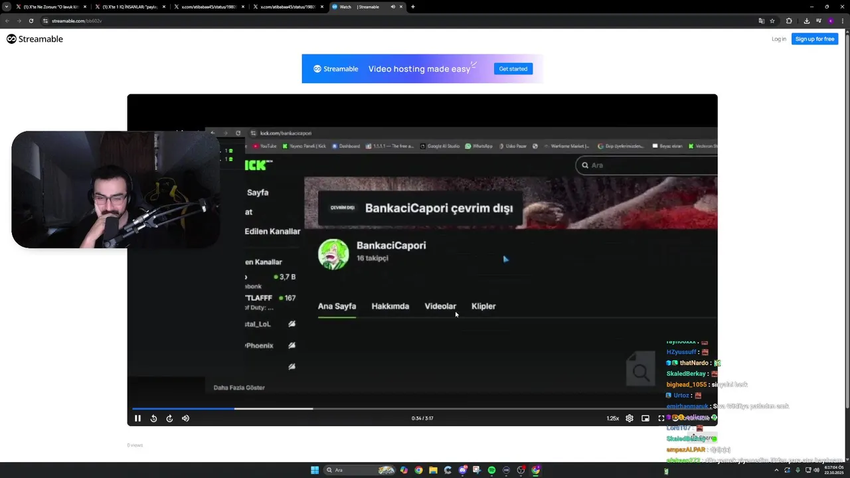The height and width of the screenshot is (478, 850).
Task: Click the Streamable logo
Action: coord(35,39)
